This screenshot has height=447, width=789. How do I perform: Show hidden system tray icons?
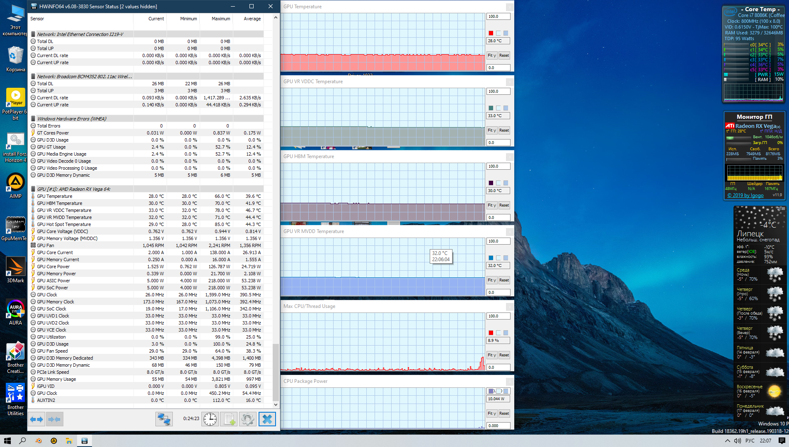[x=727, y=441]
